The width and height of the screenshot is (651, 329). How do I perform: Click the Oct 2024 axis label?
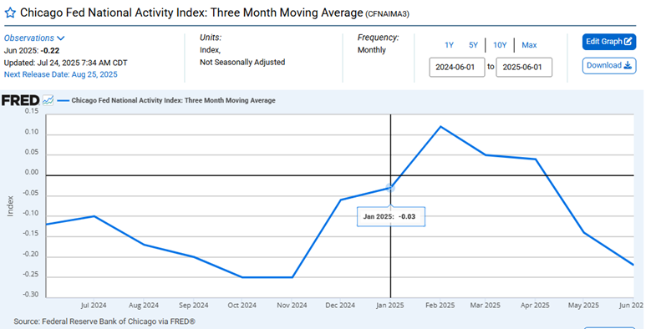pyautogui.click(x=242, y=306)
